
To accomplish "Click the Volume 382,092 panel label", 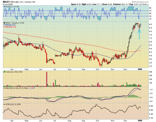I will [x=14, y=72].
